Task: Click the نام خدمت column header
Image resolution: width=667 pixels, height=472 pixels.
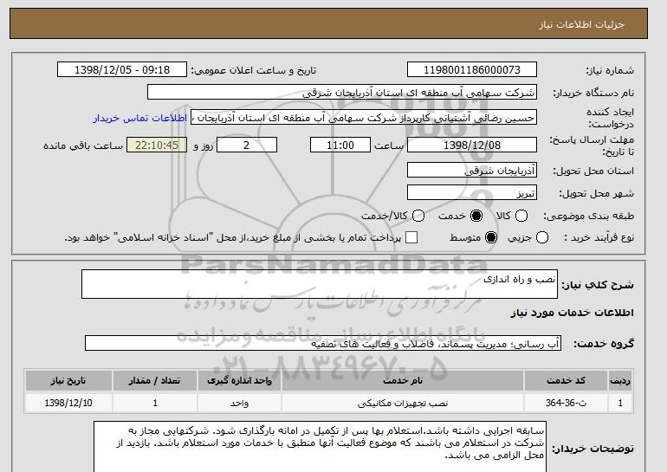Action: 403,380
